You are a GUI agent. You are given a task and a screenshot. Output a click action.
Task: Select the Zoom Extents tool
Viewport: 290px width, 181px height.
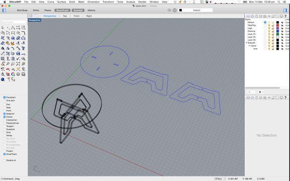[x=18, y=64]
